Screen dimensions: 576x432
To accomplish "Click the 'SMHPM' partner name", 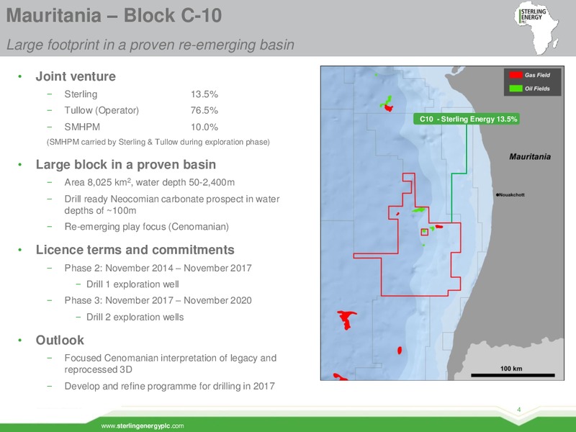I will 82,127.
